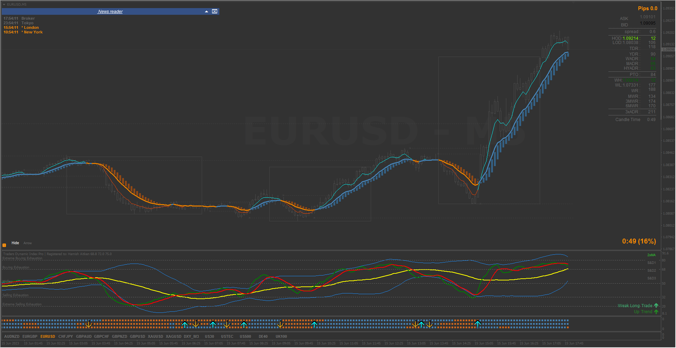Image resolution: width=676 pixels, height=348 pixels.
Task: Collapse the News reader panel arrow
Action: [206, 12]
